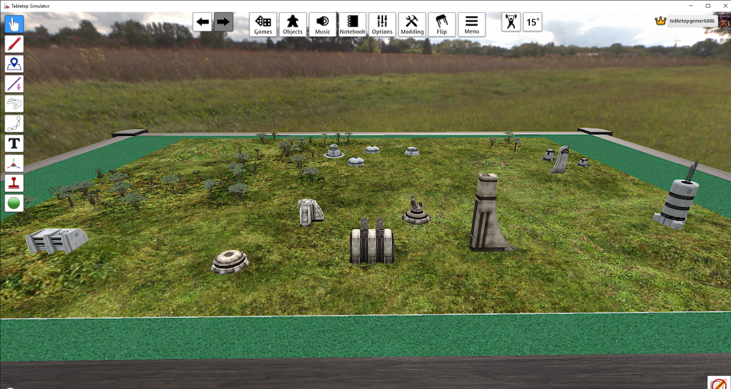Viewport: 731px width, 389px height.
Task: Open the Notebook
Action: [353, 24]
